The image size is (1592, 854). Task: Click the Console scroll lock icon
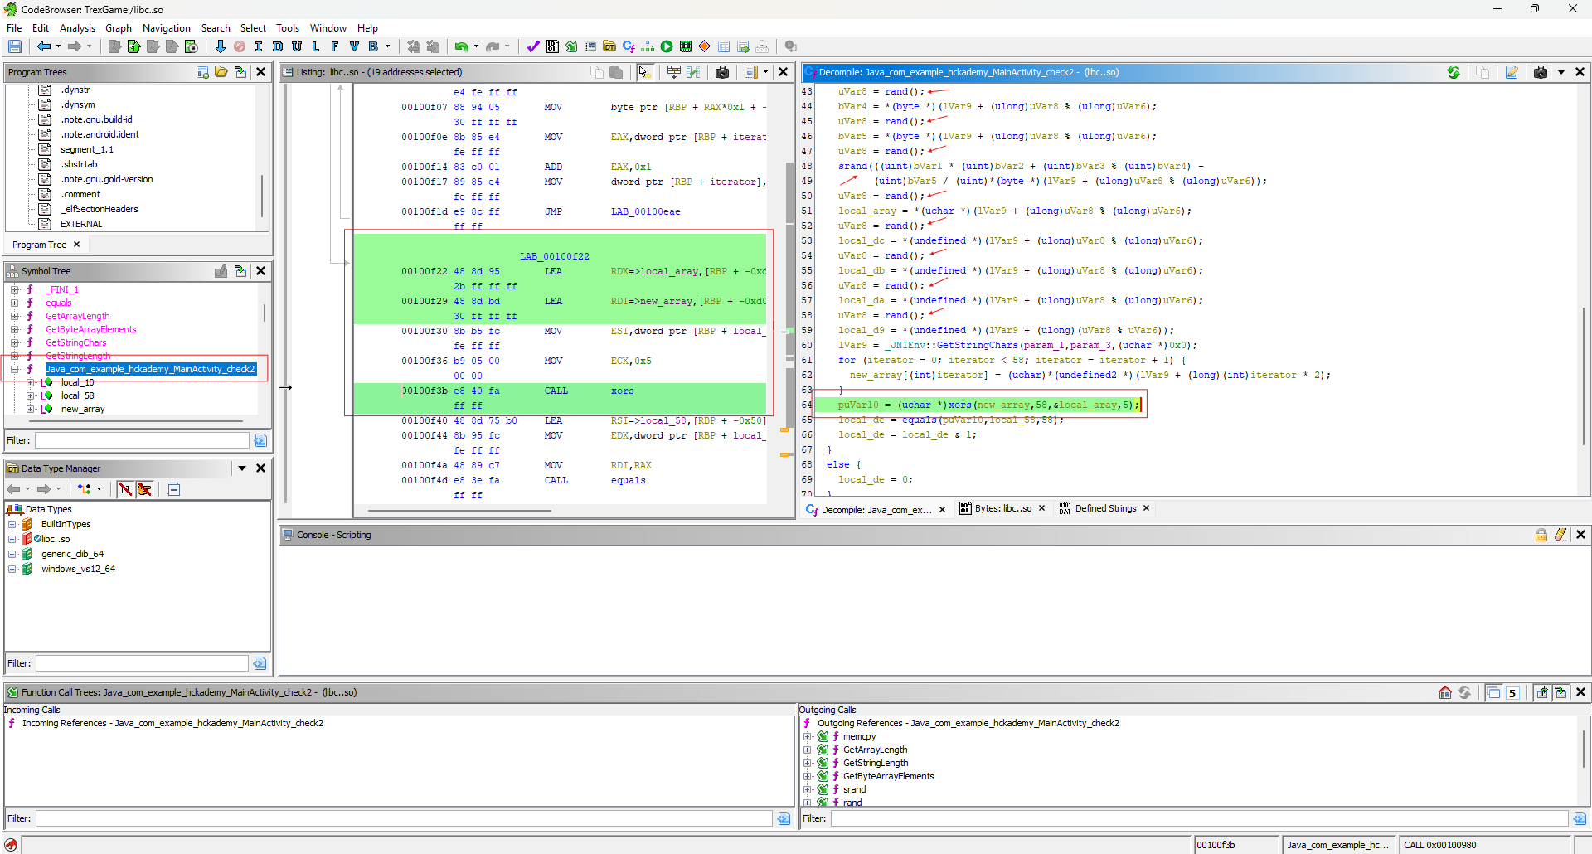point(1541,535)
